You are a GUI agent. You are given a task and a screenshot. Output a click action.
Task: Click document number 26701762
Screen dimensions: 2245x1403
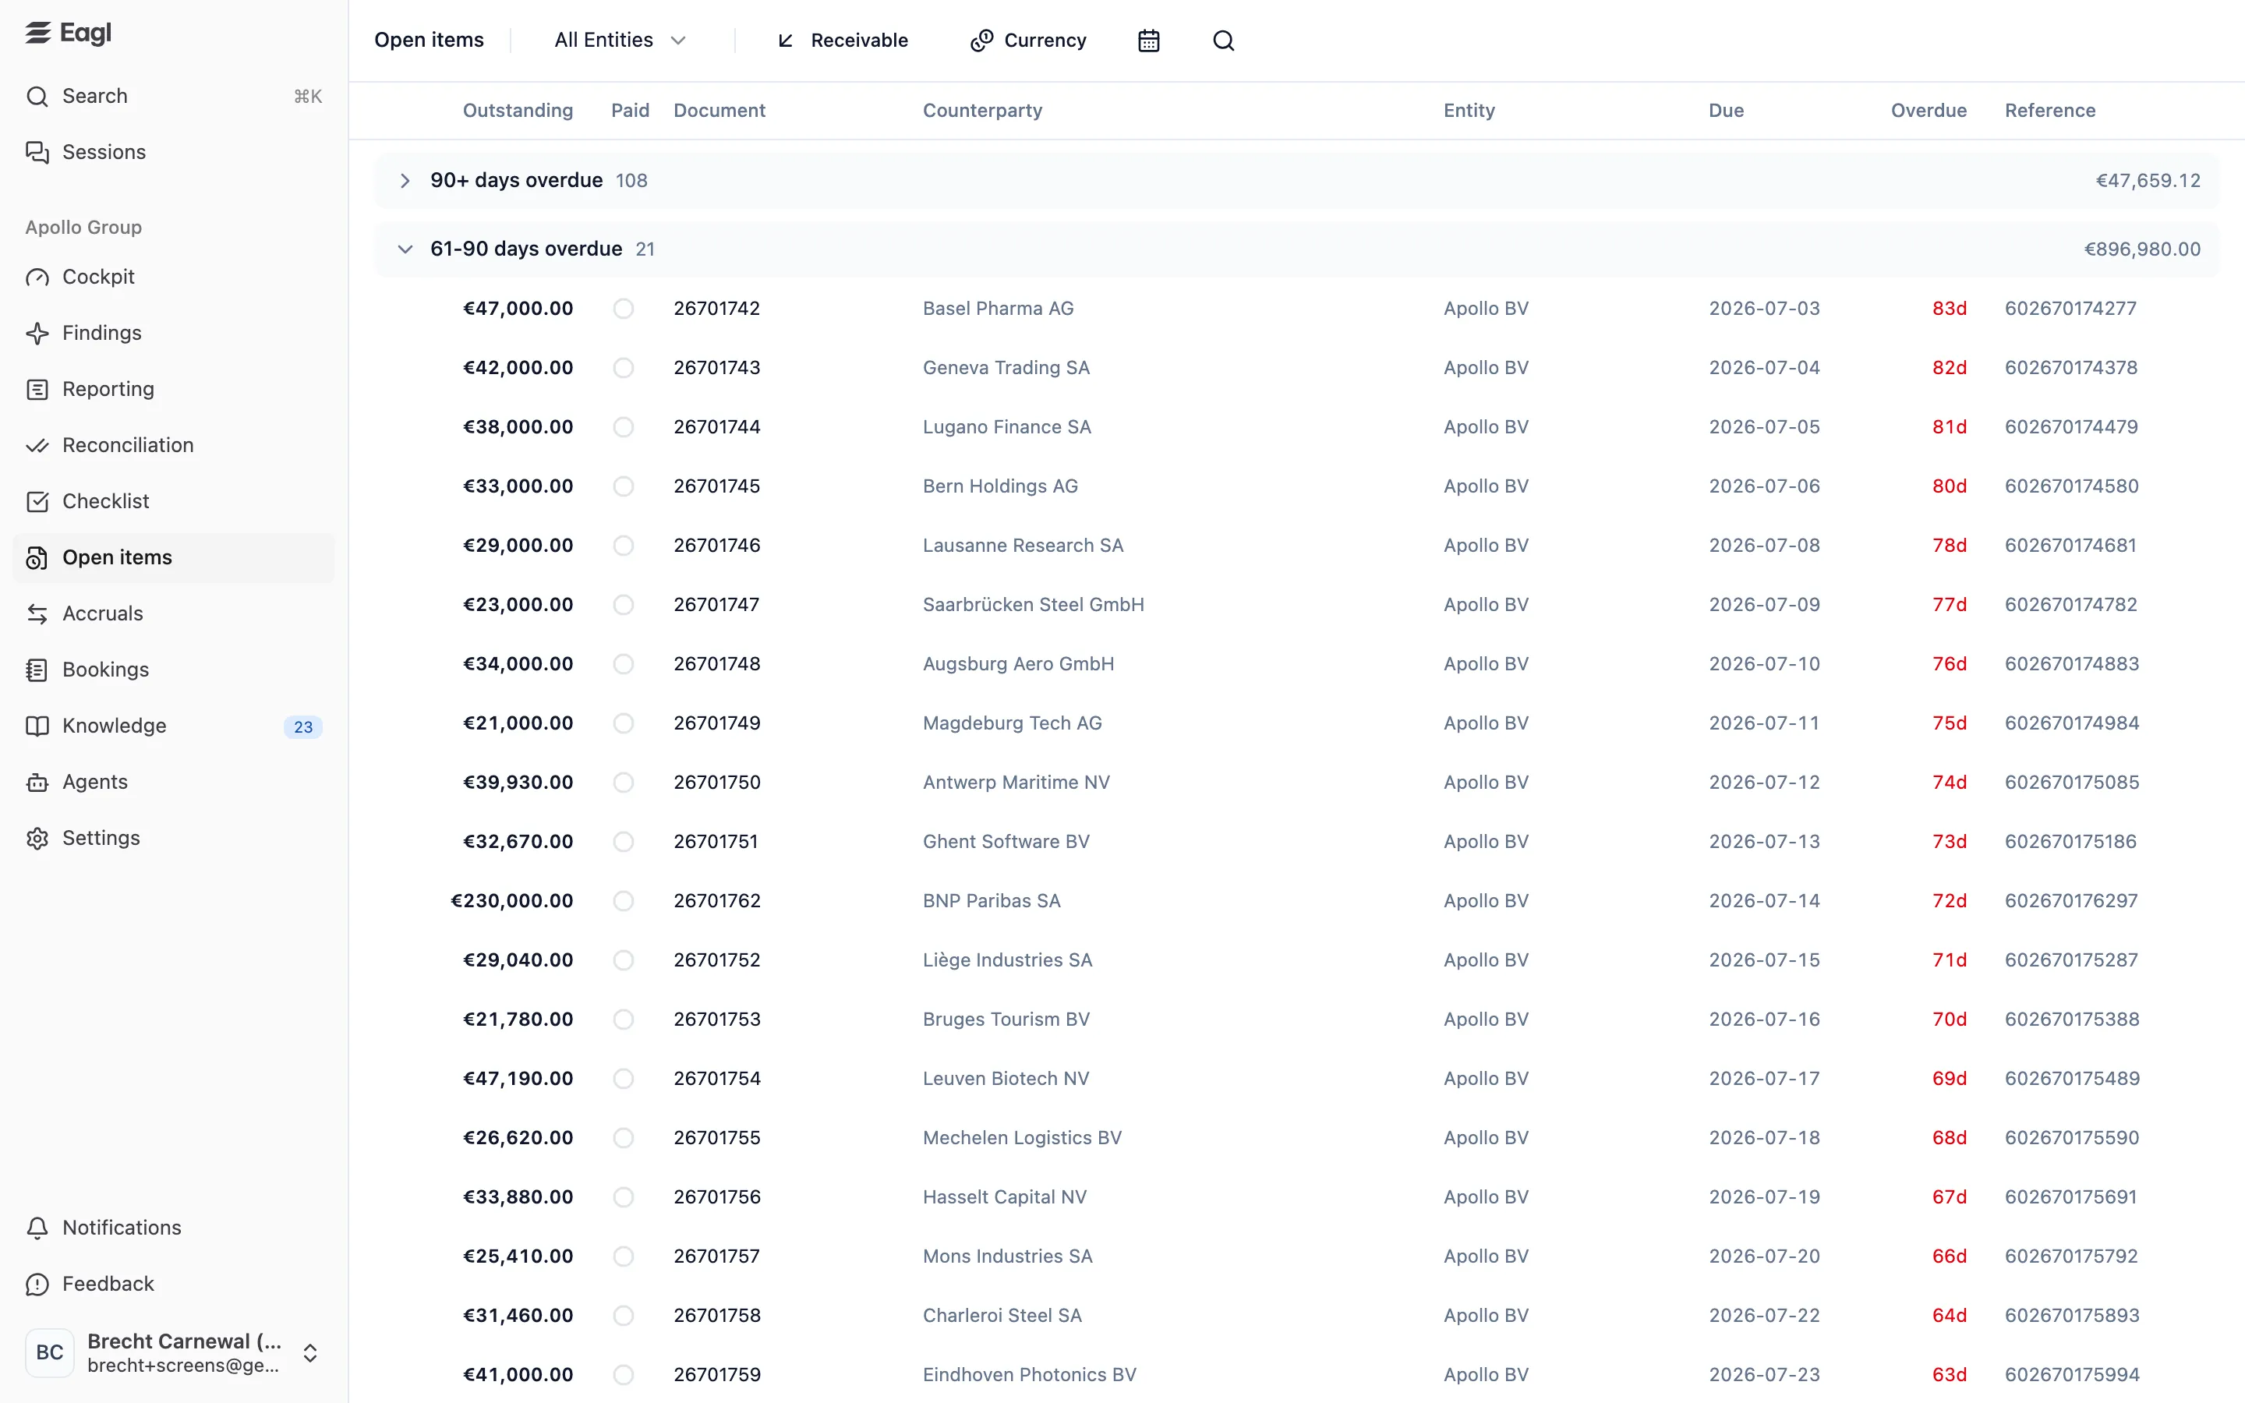click(717, 901)
